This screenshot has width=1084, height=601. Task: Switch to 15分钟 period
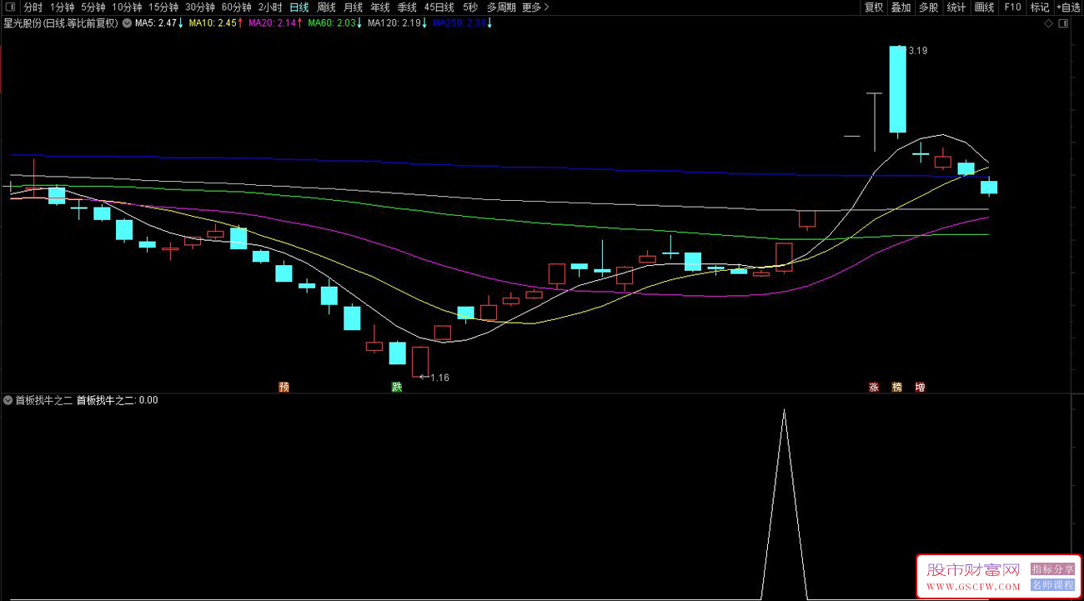tap(163, 8)
